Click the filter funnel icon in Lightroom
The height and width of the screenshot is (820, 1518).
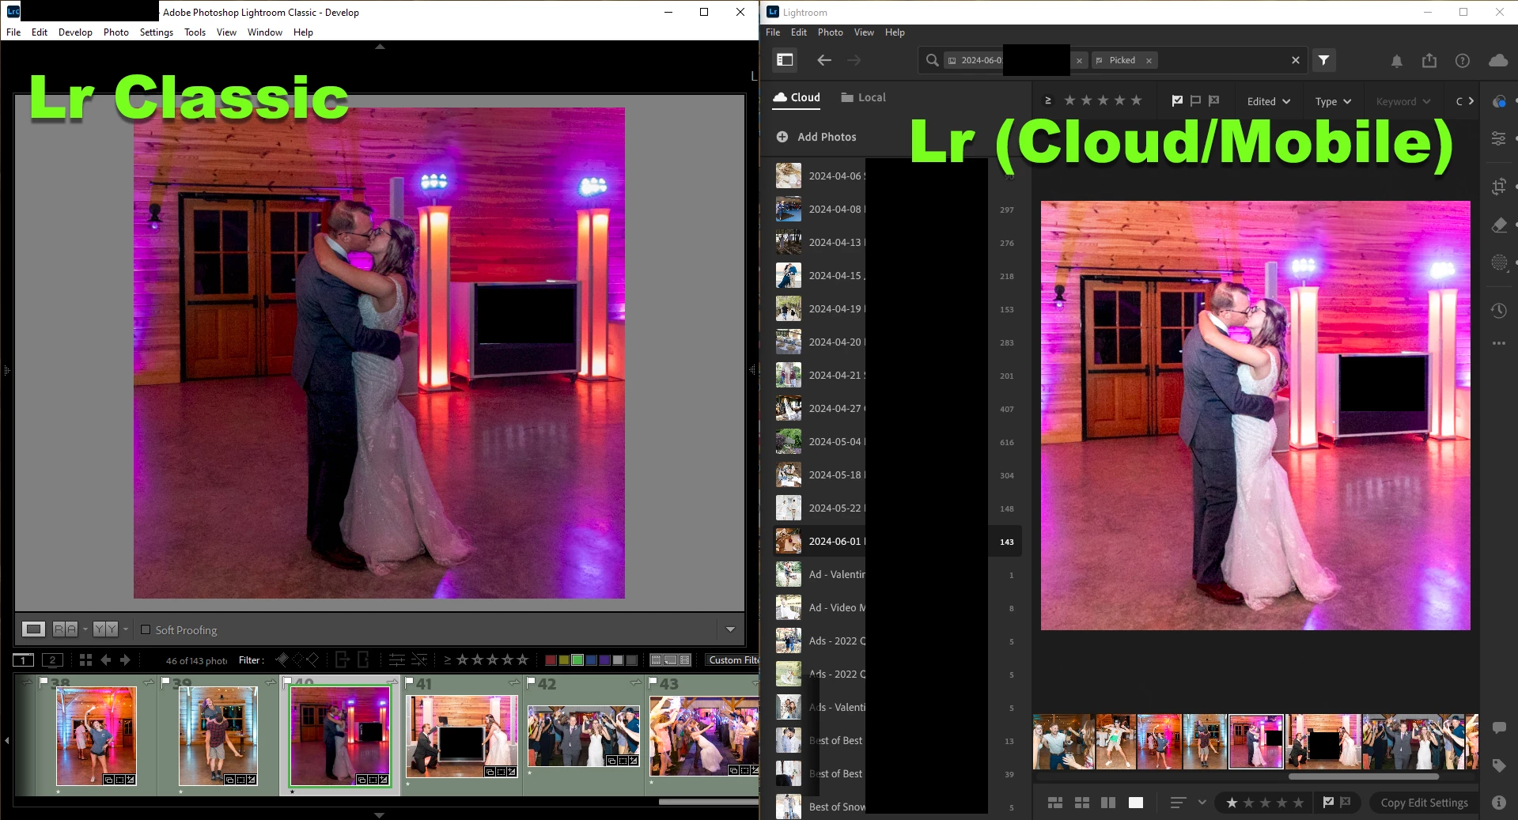[x=1323, y=60]
